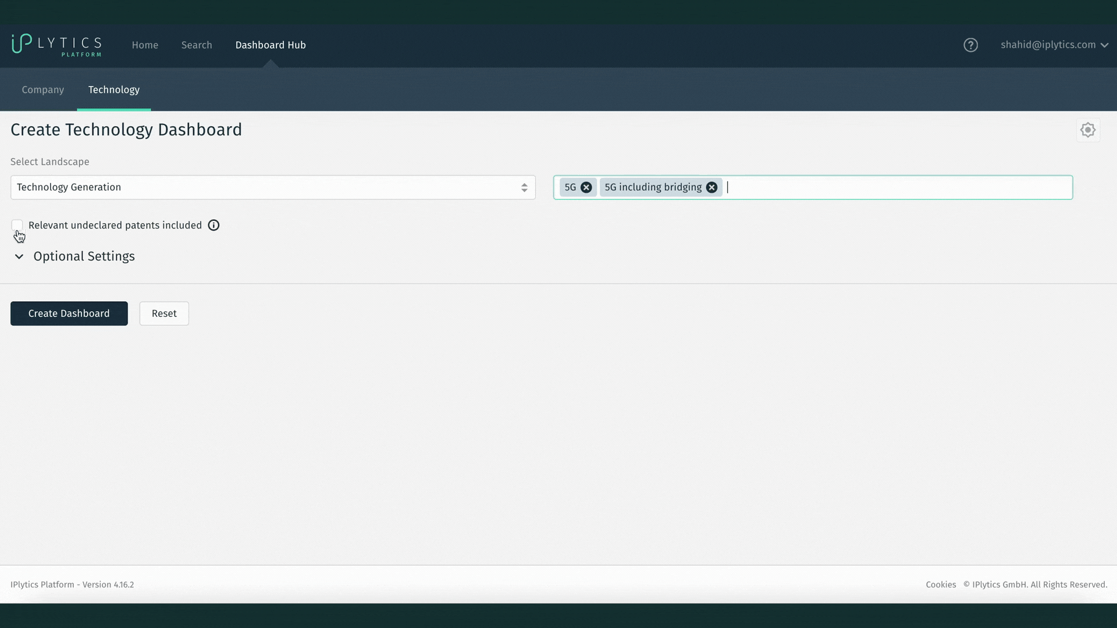This screenshot has width=1117, height=628.
Task: Click the help question mark icon
Action: (x=970, y=44)
